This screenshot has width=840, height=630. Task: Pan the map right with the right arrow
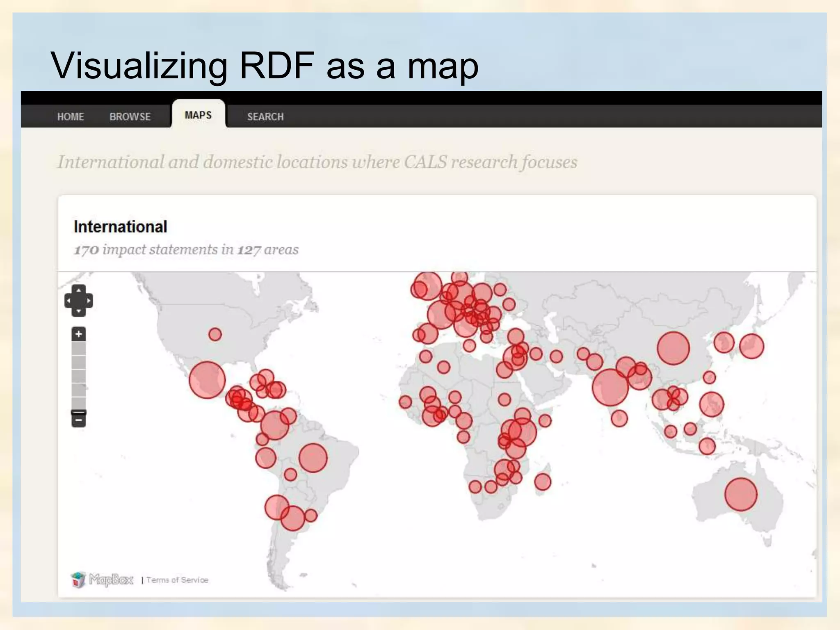tap(89, 301)
